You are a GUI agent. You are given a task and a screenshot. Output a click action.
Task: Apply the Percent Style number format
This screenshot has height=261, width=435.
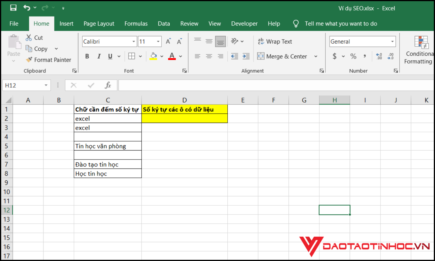point(353,56)
